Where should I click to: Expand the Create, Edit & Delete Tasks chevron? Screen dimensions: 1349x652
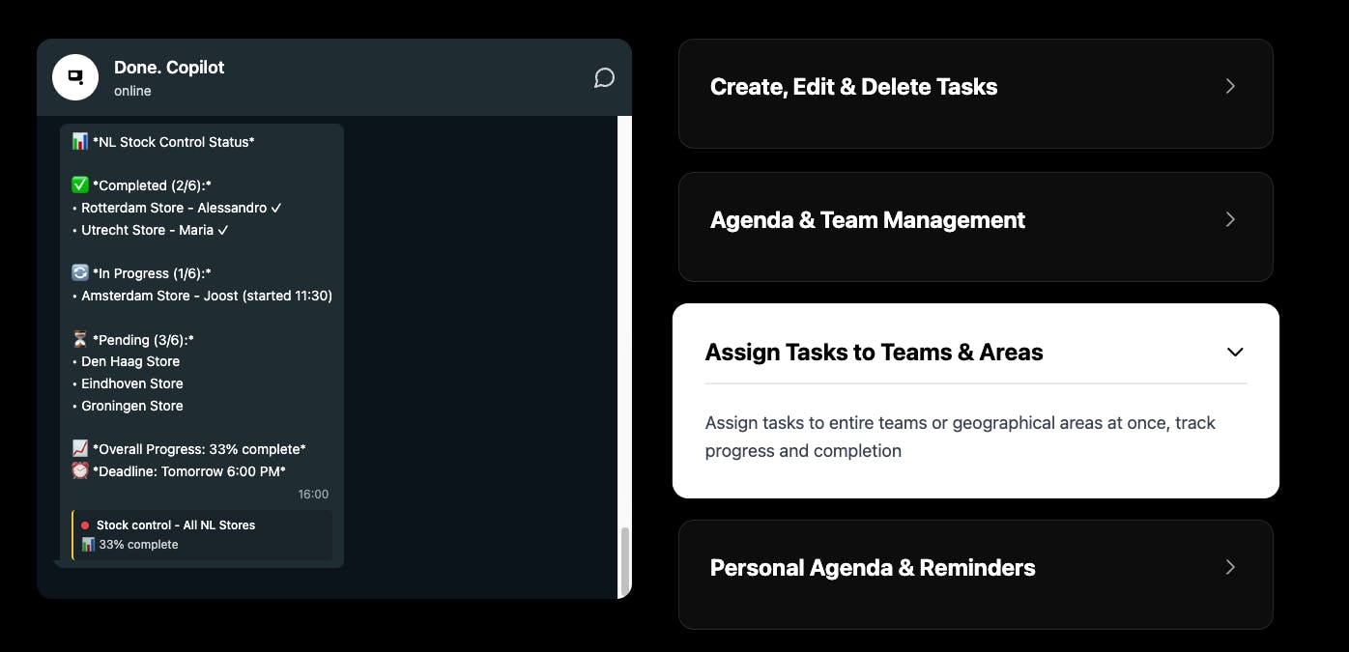pyautogui.click(x=1230, y=86)
